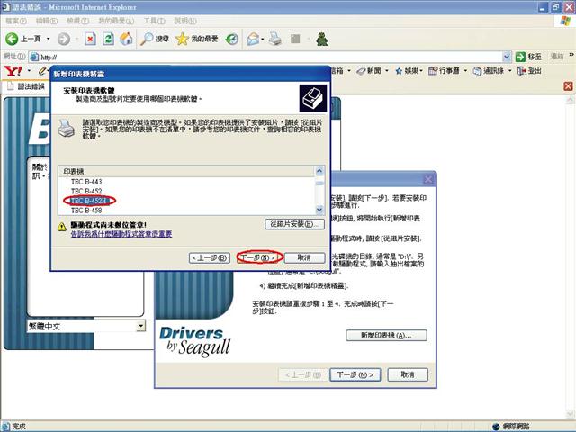Click < 上一步(B) in the Add Printer wizard
576x432 pixels.
210,258
